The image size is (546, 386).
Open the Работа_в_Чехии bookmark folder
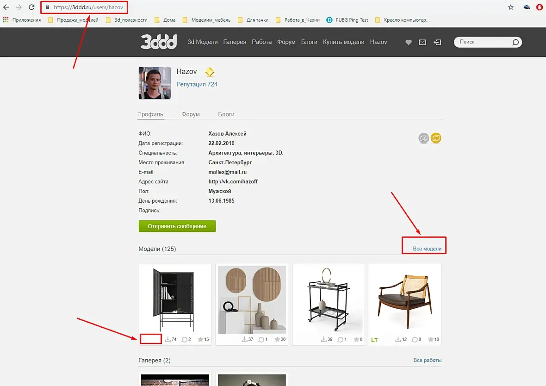pyautogui.click(x=298, y=20)
